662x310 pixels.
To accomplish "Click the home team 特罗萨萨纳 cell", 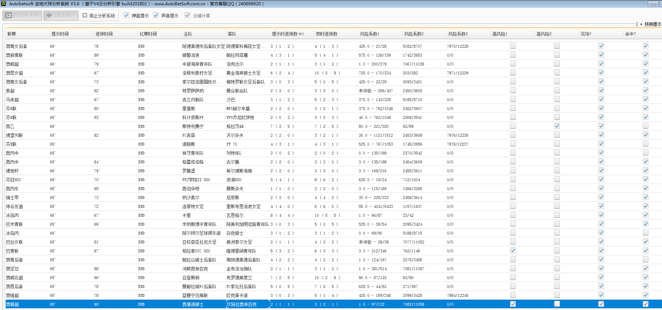I will pos(193,91).
